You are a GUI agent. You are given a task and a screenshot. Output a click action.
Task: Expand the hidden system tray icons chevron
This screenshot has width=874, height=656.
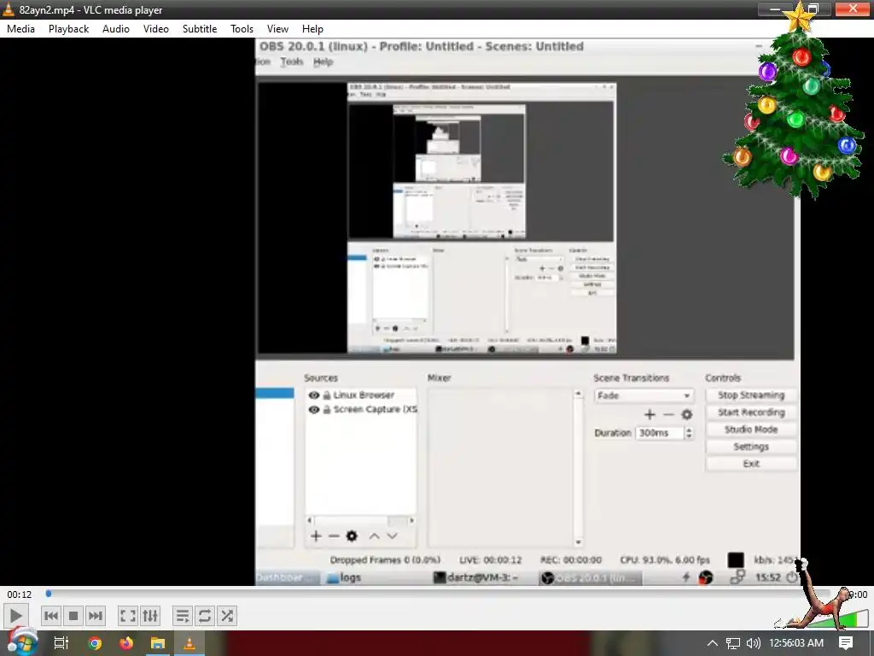click(x=713, y=643)
